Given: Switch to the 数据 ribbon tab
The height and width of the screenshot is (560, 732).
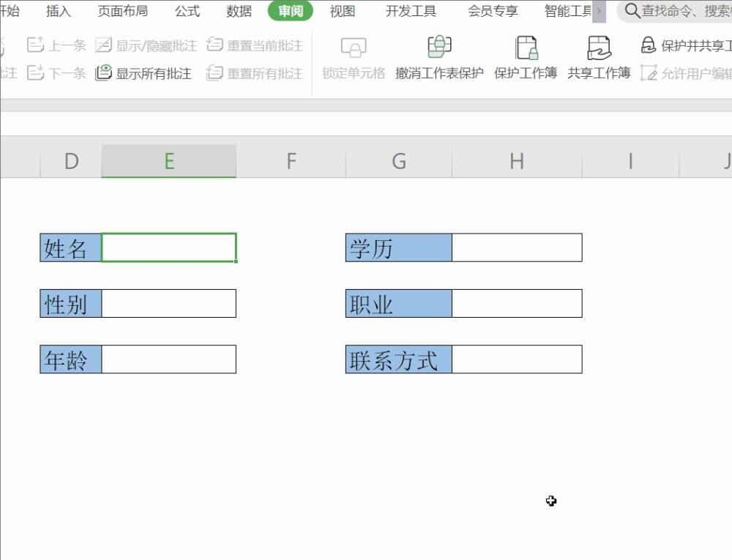Looking at the screenshot, I should [237, 11].
